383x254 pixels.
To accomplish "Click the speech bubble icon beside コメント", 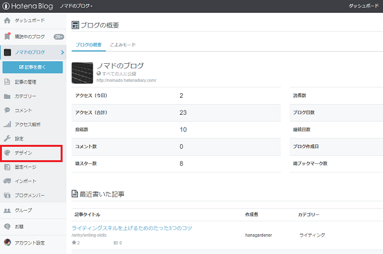I will [7, 110].
